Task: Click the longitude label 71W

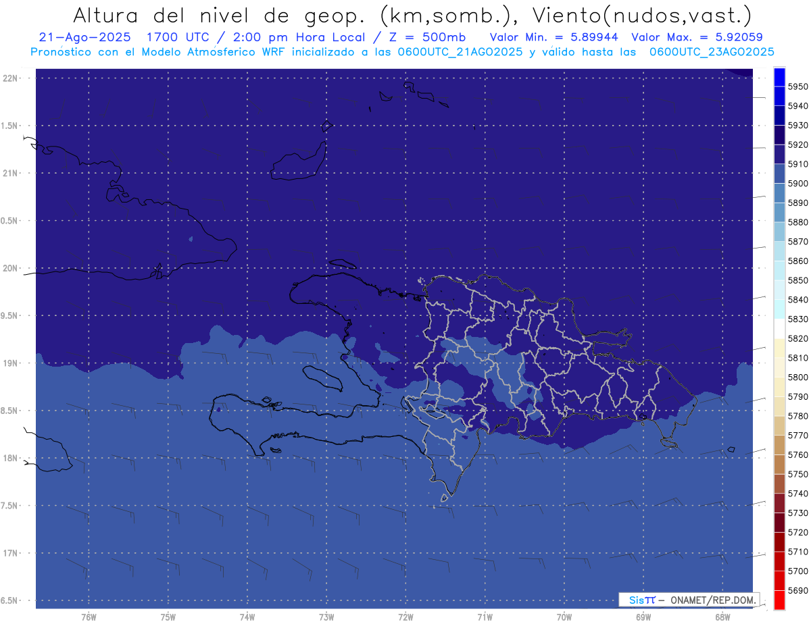Action: click(x=485, y=617)
